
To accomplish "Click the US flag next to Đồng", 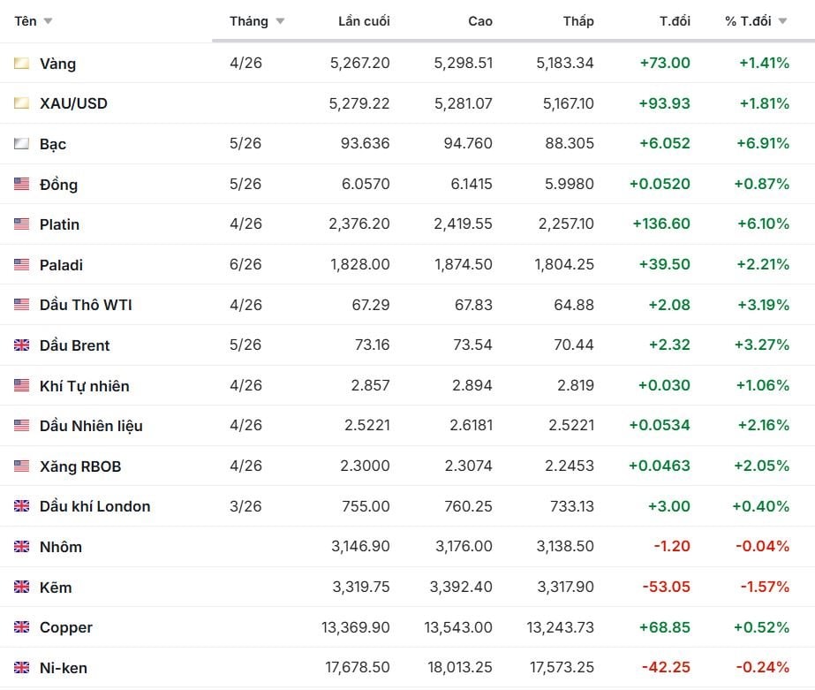I will click(x=21, y=185).
